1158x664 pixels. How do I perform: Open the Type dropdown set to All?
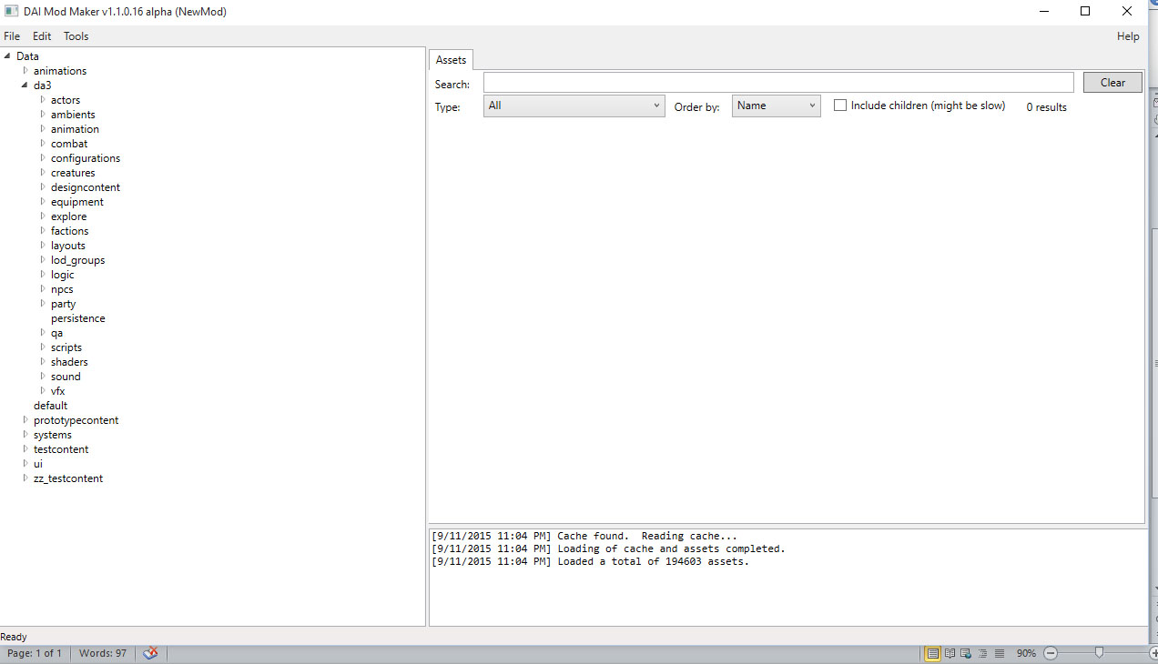pyautogui.click(x=574, y=106)
